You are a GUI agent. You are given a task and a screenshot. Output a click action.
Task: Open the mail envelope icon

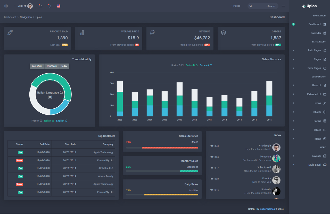pyautogui.click(x=40, y=6)
